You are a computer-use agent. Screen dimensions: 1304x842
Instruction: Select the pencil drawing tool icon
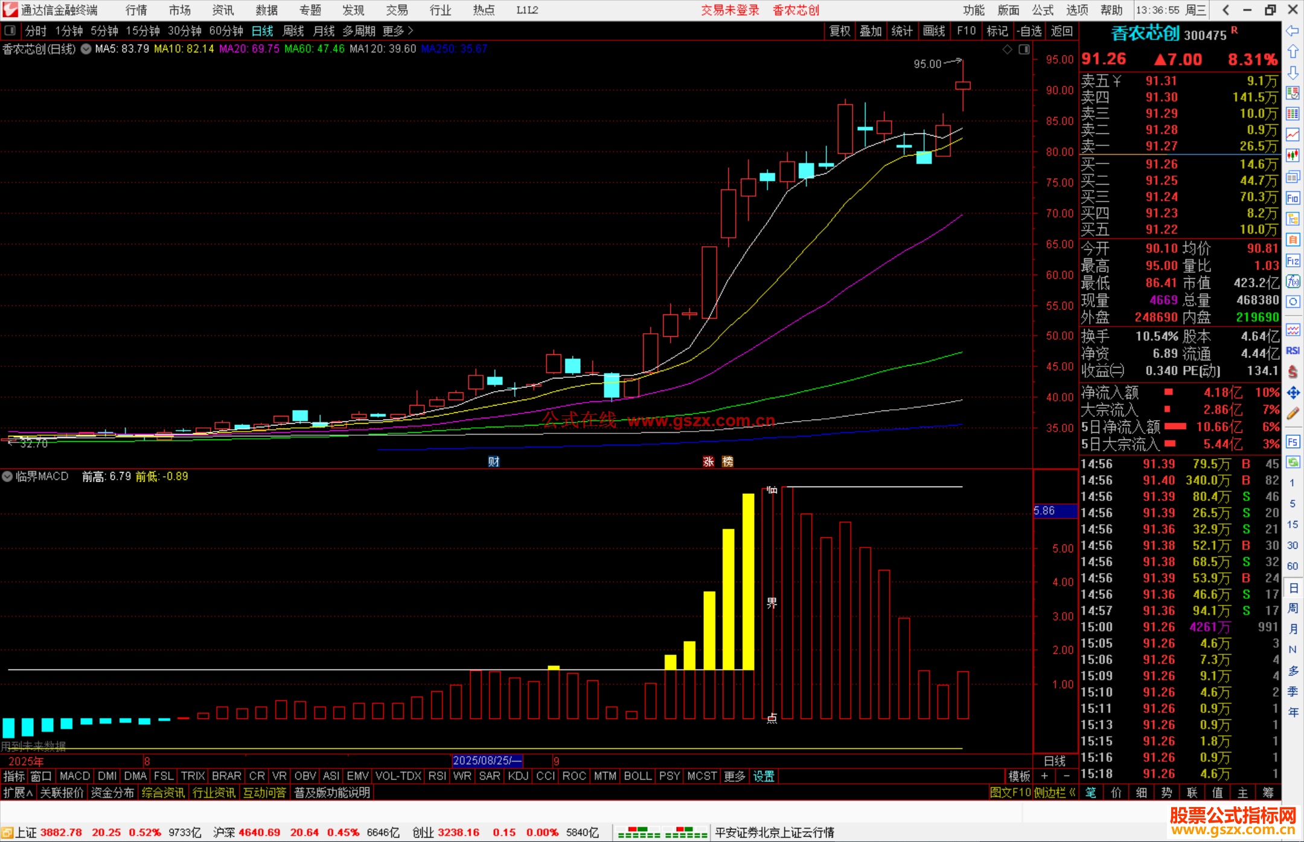tap(1293, 414)
